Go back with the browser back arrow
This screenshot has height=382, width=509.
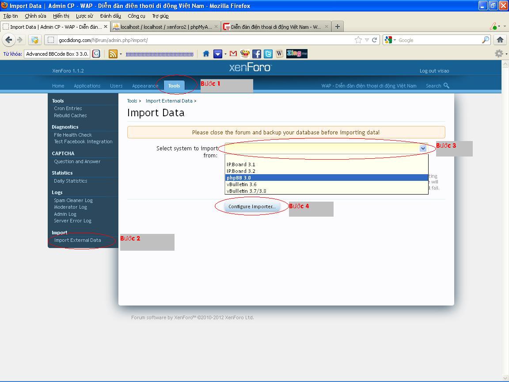tap(9, 40)
